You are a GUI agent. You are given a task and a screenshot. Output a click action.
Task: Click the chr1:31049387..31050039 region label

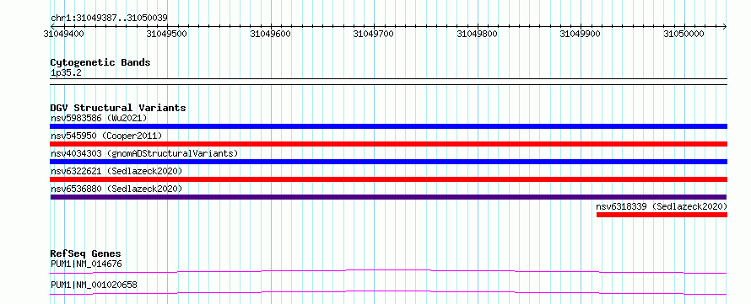(109, 19)
